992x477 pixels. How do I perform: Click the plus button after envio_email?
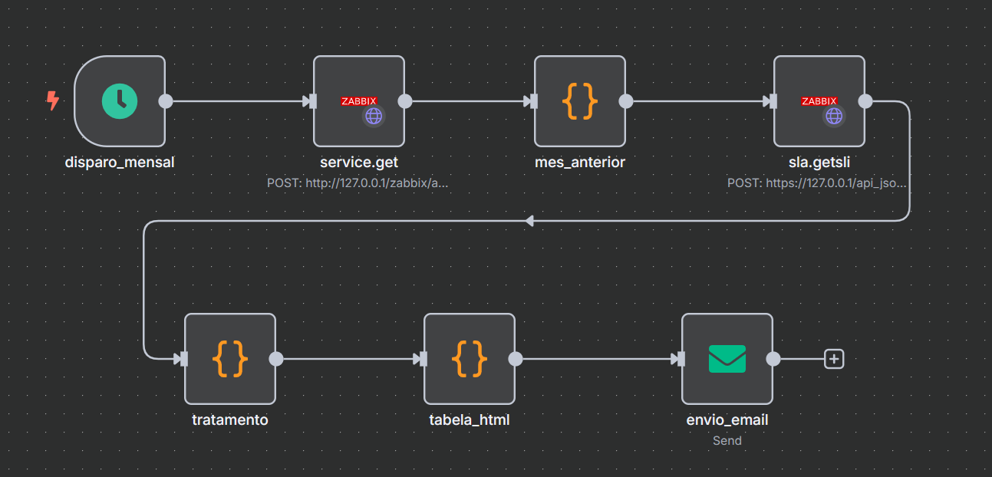pyautogui.click(x=833, y=358)
